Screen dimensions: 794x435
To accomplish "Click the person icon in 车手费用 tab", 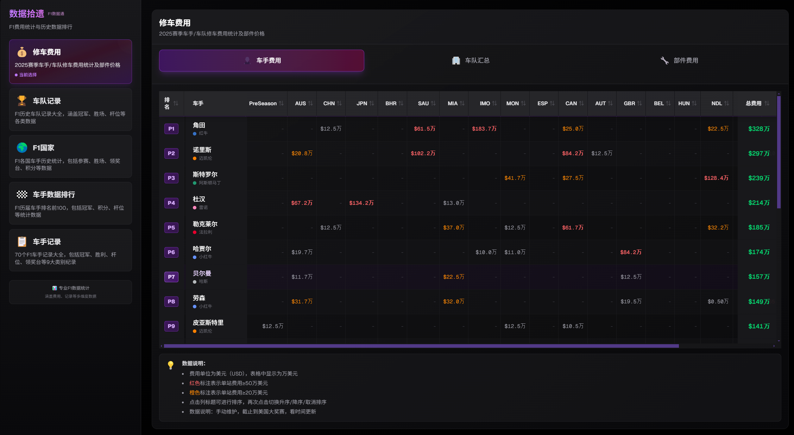I will coord(247,60).
